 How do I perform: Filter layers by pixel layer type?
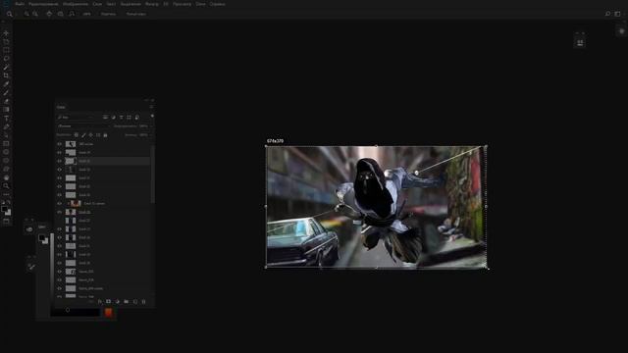[105, 118]
